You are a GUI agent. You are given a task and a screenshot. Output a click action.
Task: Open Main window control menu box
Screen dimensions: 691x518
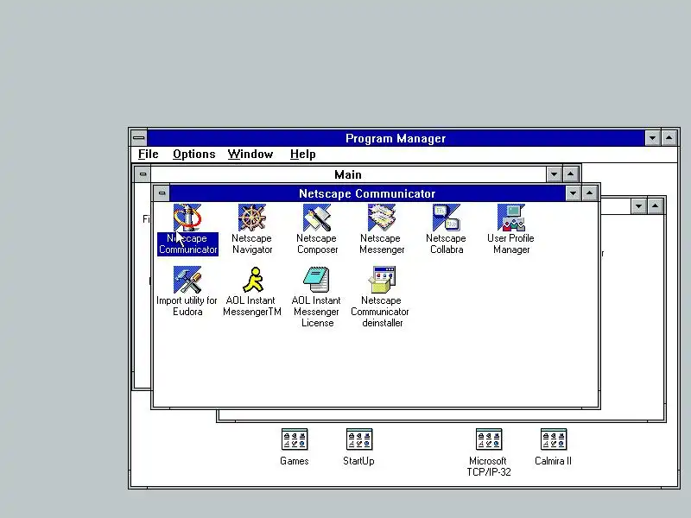(x=143, y=174)
